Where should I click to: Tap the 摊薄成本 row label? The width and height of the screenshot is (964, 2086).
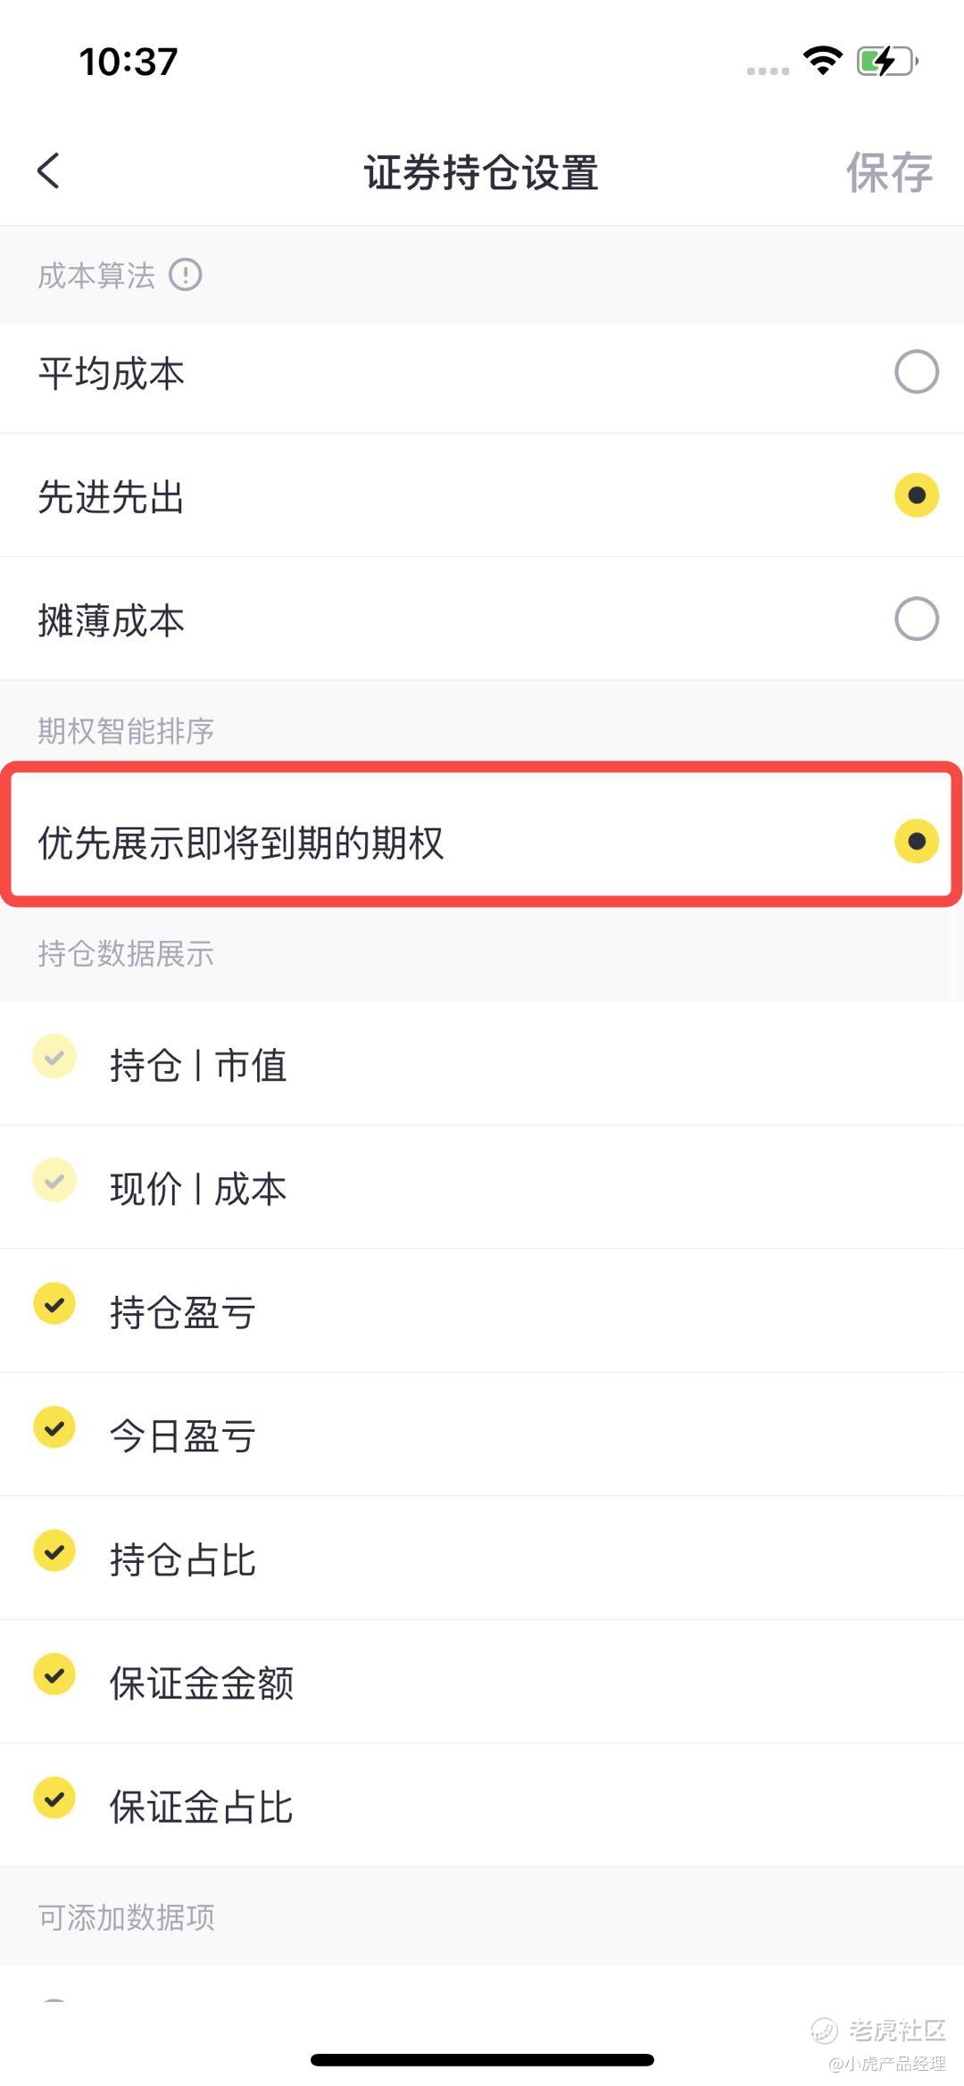111,620
